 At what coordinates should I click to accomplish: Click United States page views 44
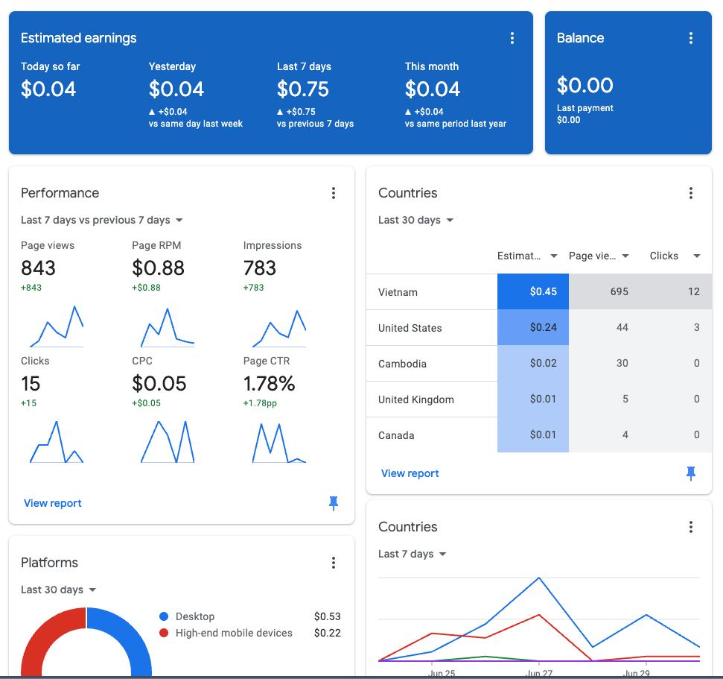pos(622,327)
